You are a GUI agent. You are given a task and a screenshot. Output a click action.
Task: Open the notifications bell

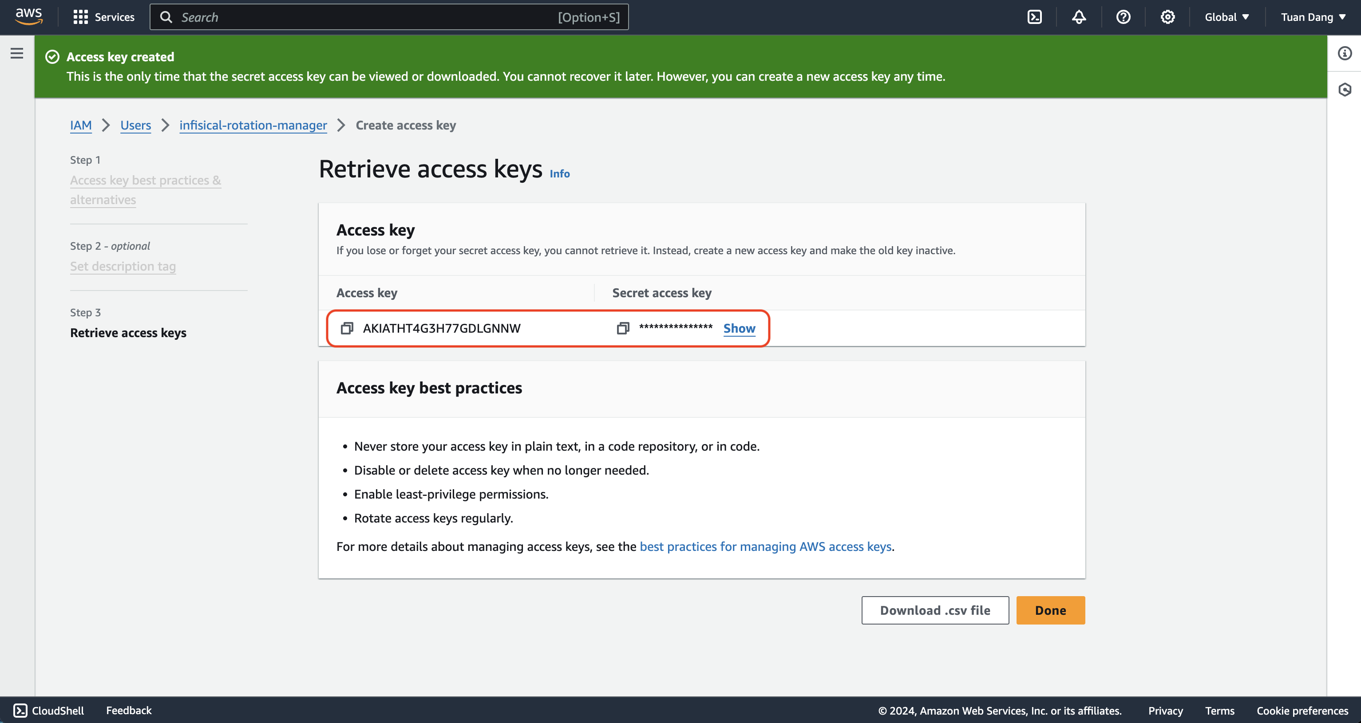point(1078,17)
